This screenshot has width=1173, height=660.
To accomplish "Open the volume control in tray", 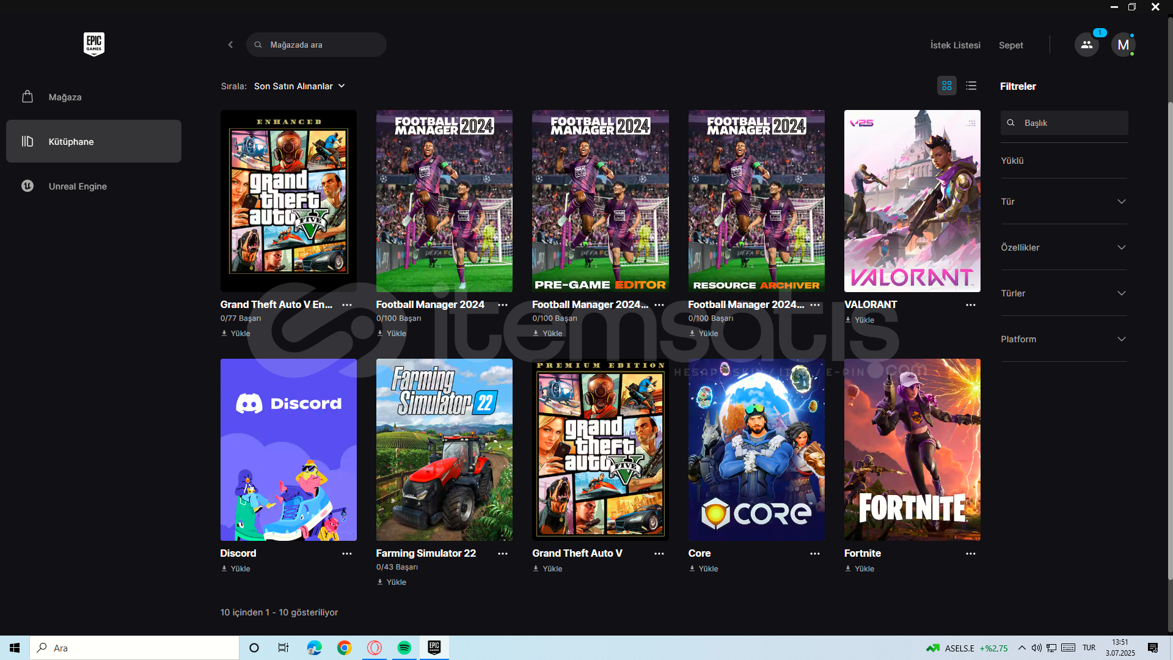I will pyautogui.click(x=1036, y=648).
